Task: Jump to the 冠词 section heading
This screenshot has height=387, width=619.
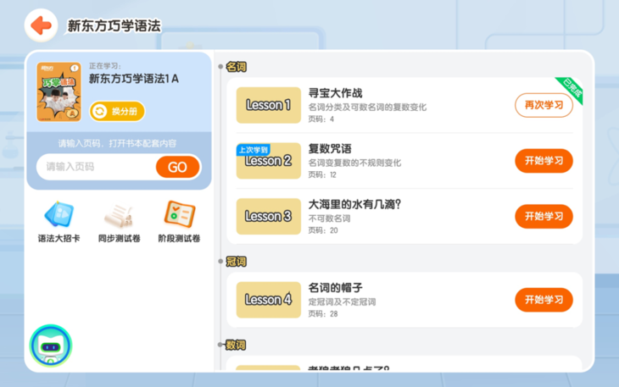Action: coord(236,262)
